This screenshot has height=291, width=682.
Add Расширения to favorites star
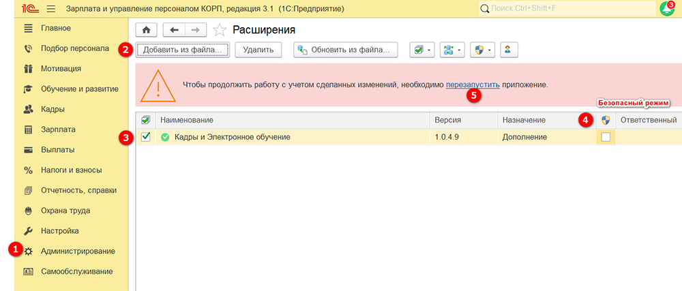click(220, 30)
